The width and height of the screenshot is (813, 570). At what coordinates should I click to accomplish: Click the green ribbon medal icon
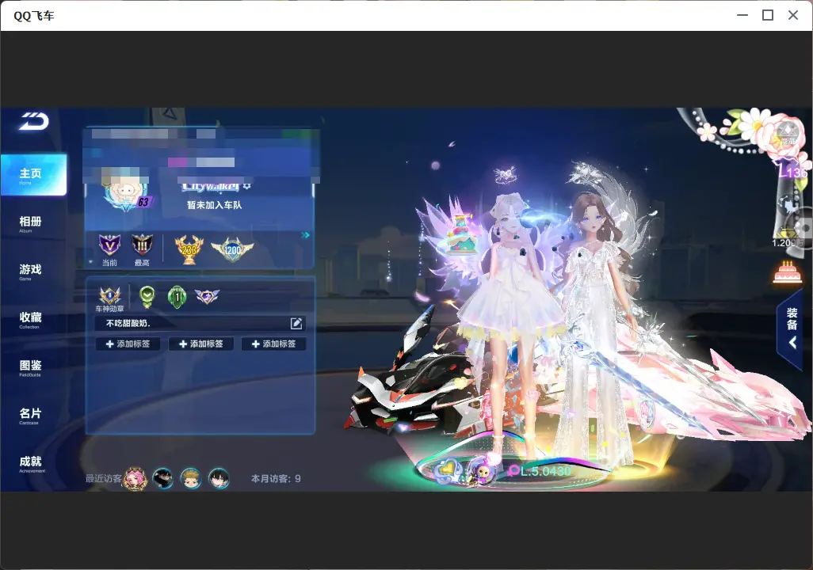[147, 296]
